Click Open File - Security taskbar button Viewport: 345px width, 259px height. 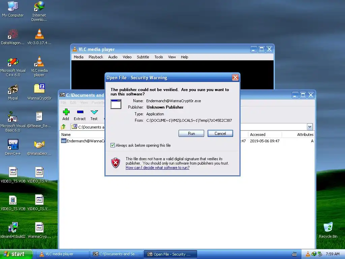click(170, 254)
